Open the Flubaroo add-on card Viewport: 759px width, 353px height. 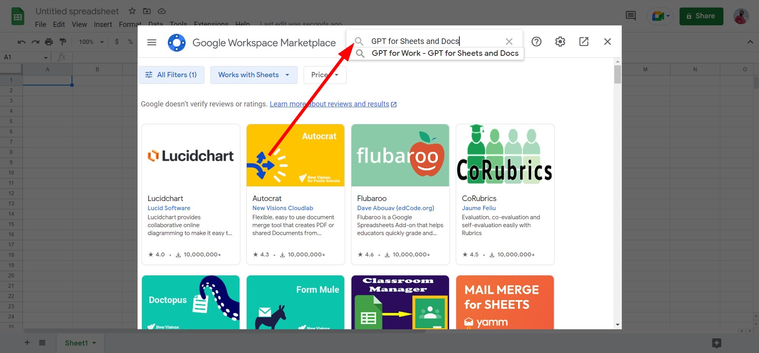(400, 194)
